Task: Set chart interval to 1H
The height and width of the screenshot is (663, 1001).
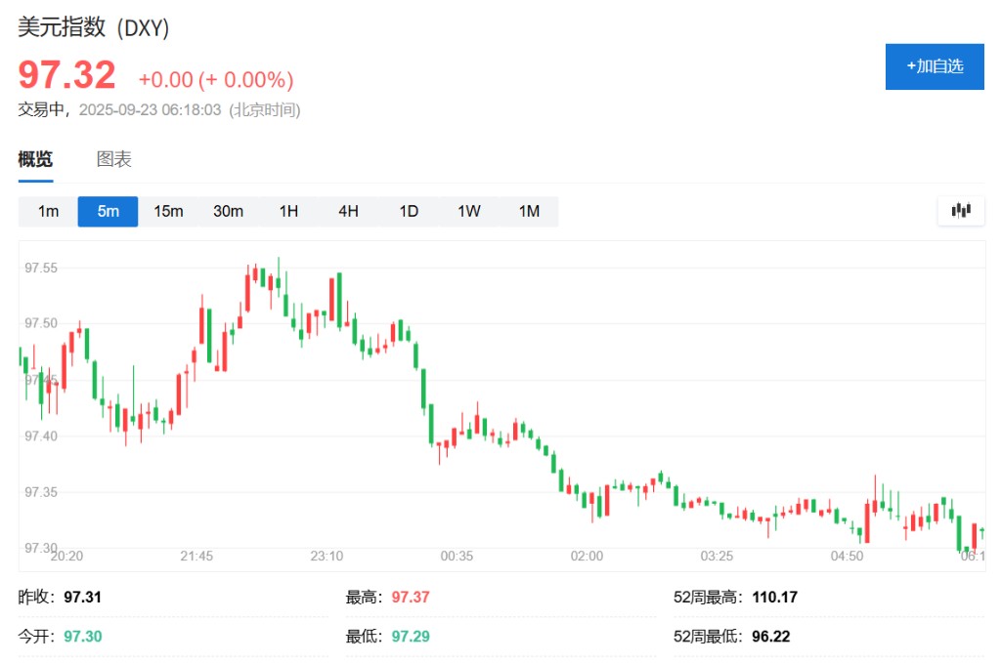Action: click(288, 211)
